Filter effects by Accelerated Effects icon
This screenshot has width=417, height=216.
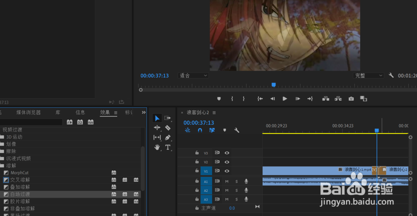coord(70,122)
